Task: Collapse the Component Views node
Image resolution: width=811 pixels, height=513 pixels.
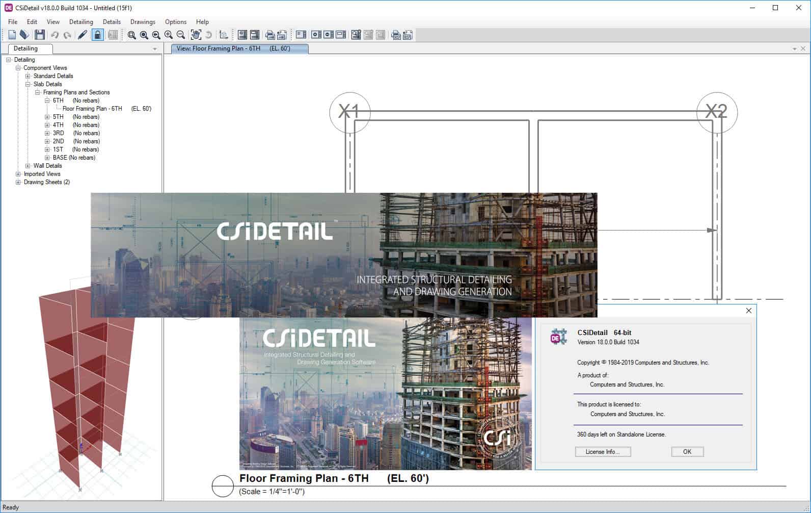Action: (x=18, y=68)
